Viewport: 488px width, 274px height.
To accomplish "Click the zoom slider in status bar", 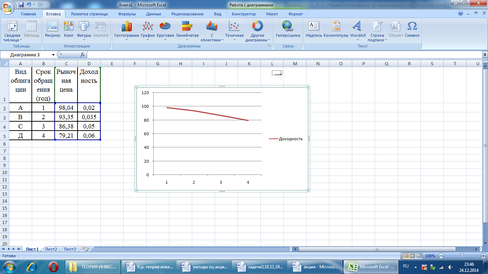I will pos(462,256).
